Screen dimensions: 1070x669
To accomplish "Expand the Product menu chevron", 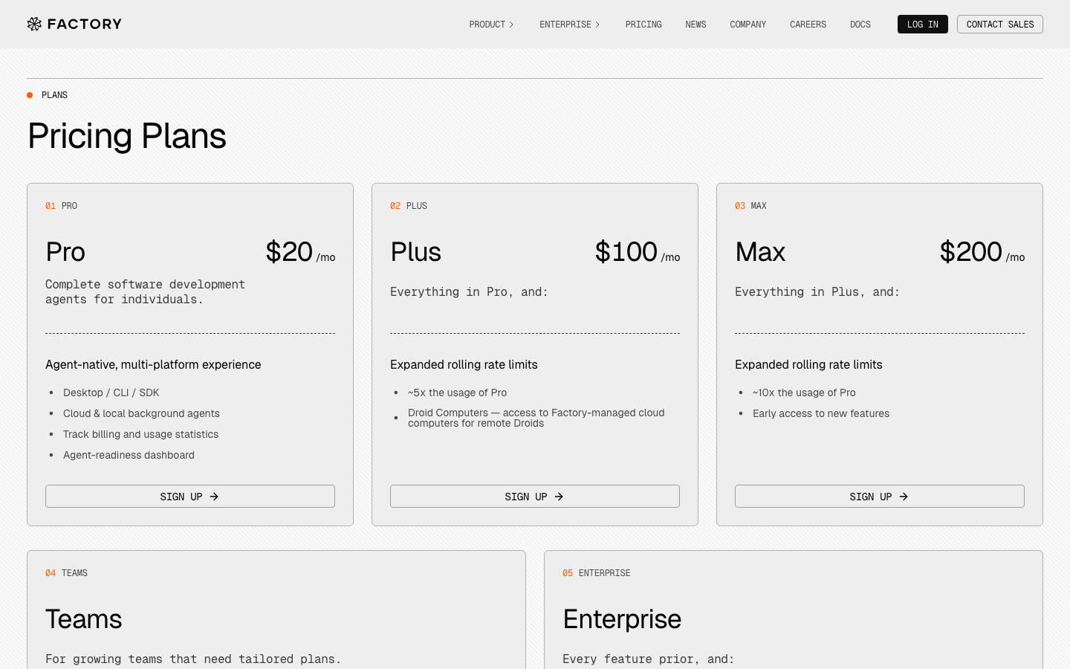I will [x=511, y=25].
